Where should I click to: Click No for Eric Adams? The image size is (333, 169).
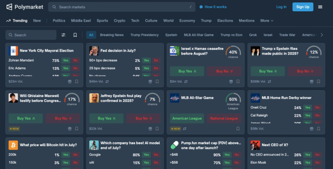pos(75,68)
